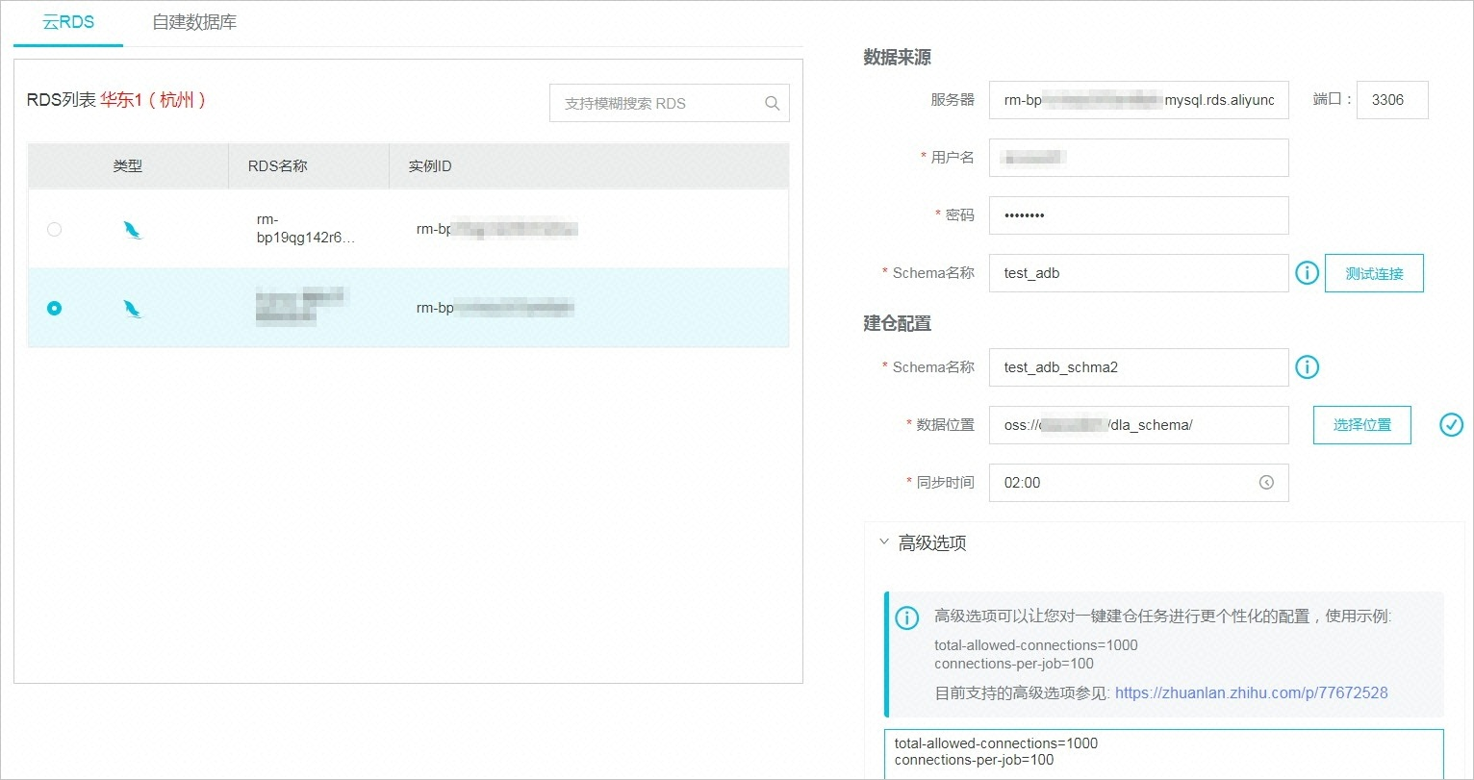The image size is (1474, 780).
Task: Collapse the 高级选项 section chevron
Action: pyautogui.click(x=884, y=542)
